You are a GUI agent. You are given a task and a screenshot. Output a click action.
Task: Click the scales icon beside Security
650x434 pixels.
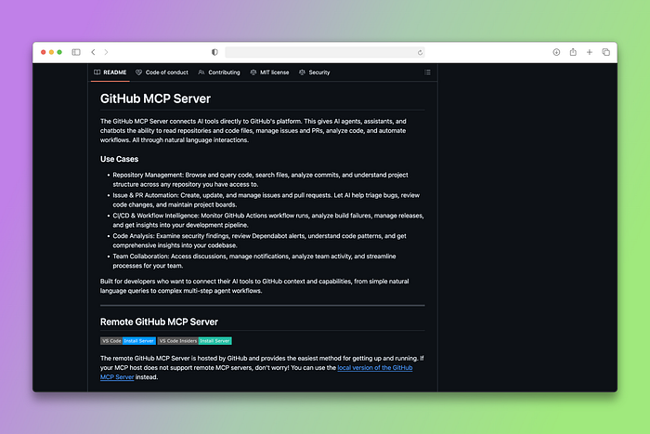pyautogui.click(x=302, y=72)
